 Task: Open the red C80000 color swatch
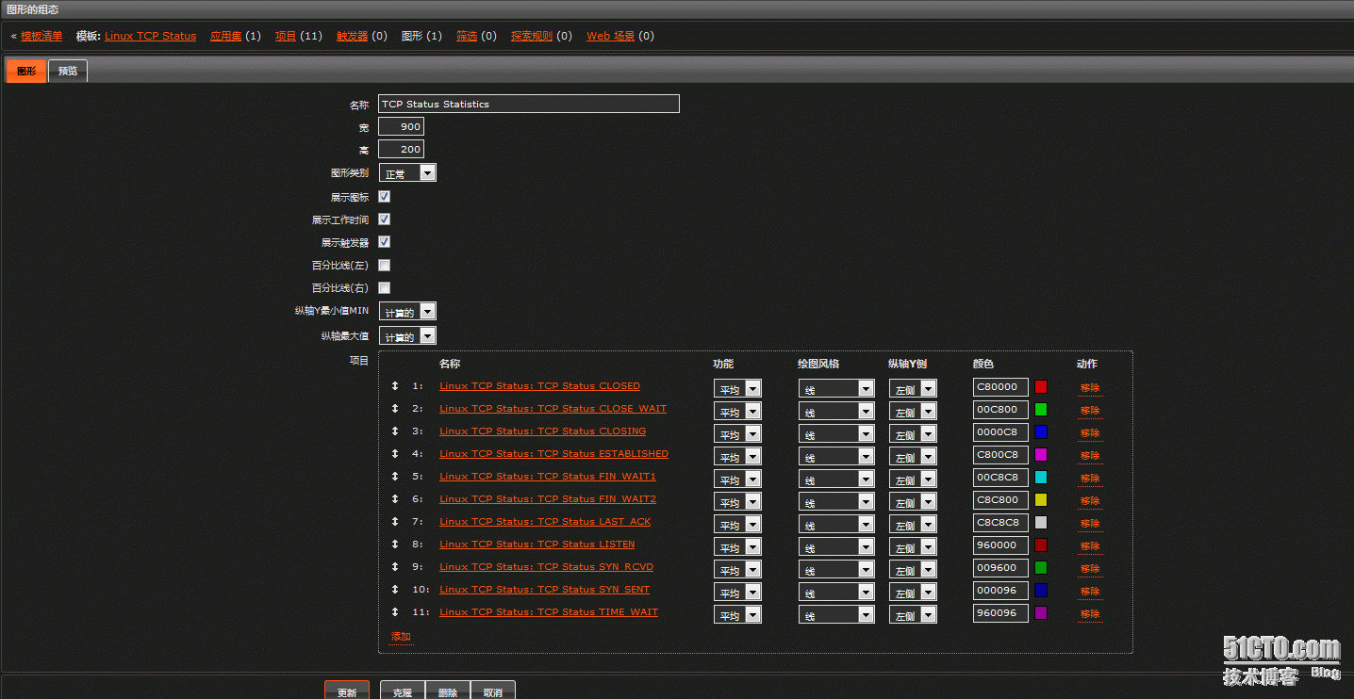point(1041,387)
